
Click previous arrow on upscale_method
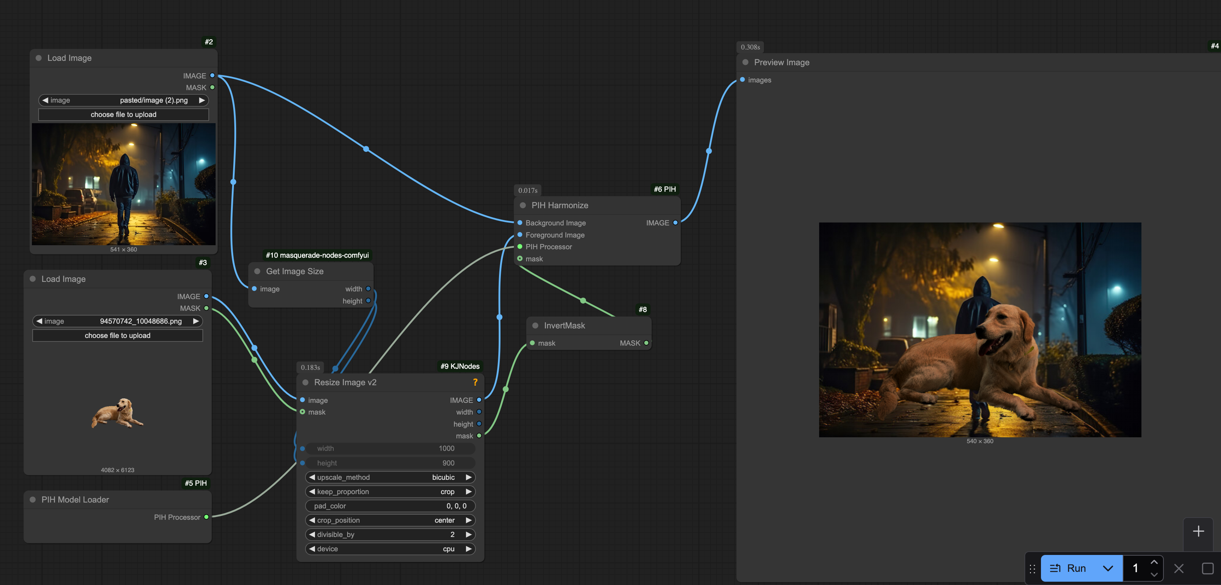[312, 477]
